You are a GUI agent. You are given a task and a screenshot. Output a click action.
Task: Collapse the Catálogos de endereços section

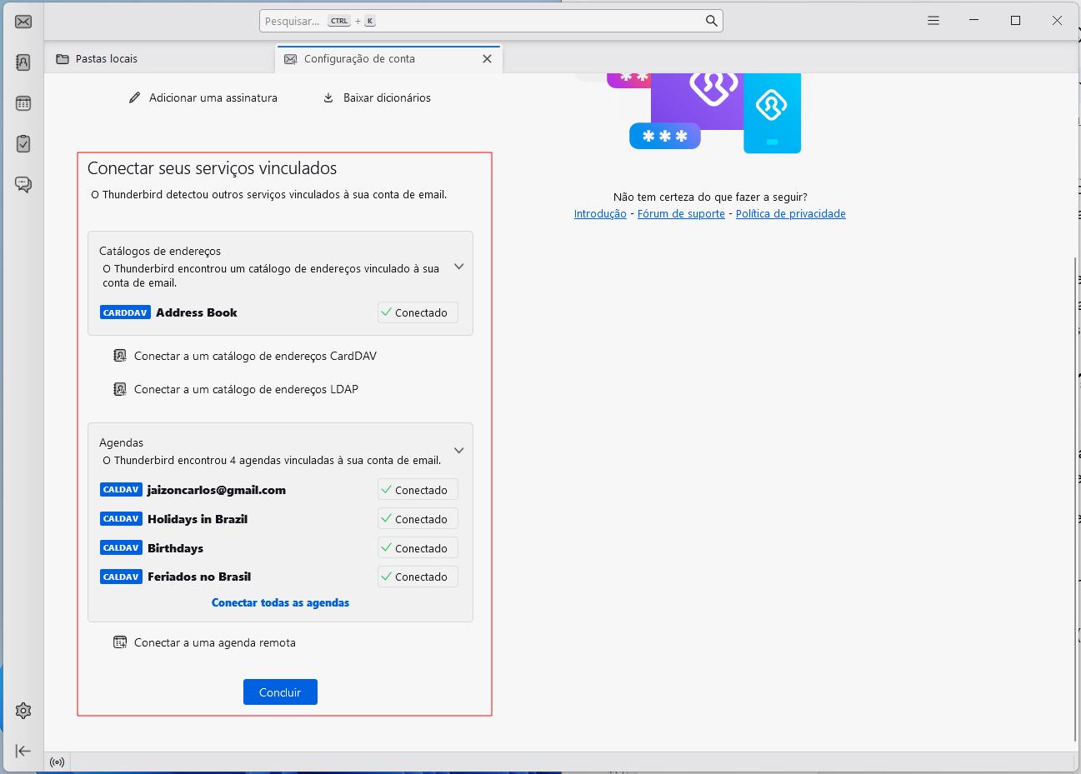pos(458,267)
